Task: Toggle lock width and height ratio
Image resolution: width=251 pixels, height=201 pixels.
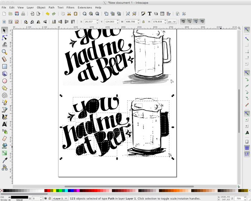Action: 143,21
